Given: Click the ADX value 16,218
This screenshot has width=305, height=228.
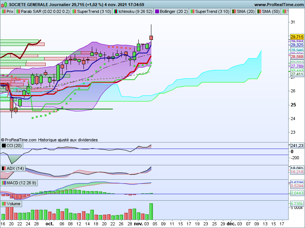Looking at the screenshot, I should click(297, 172).
